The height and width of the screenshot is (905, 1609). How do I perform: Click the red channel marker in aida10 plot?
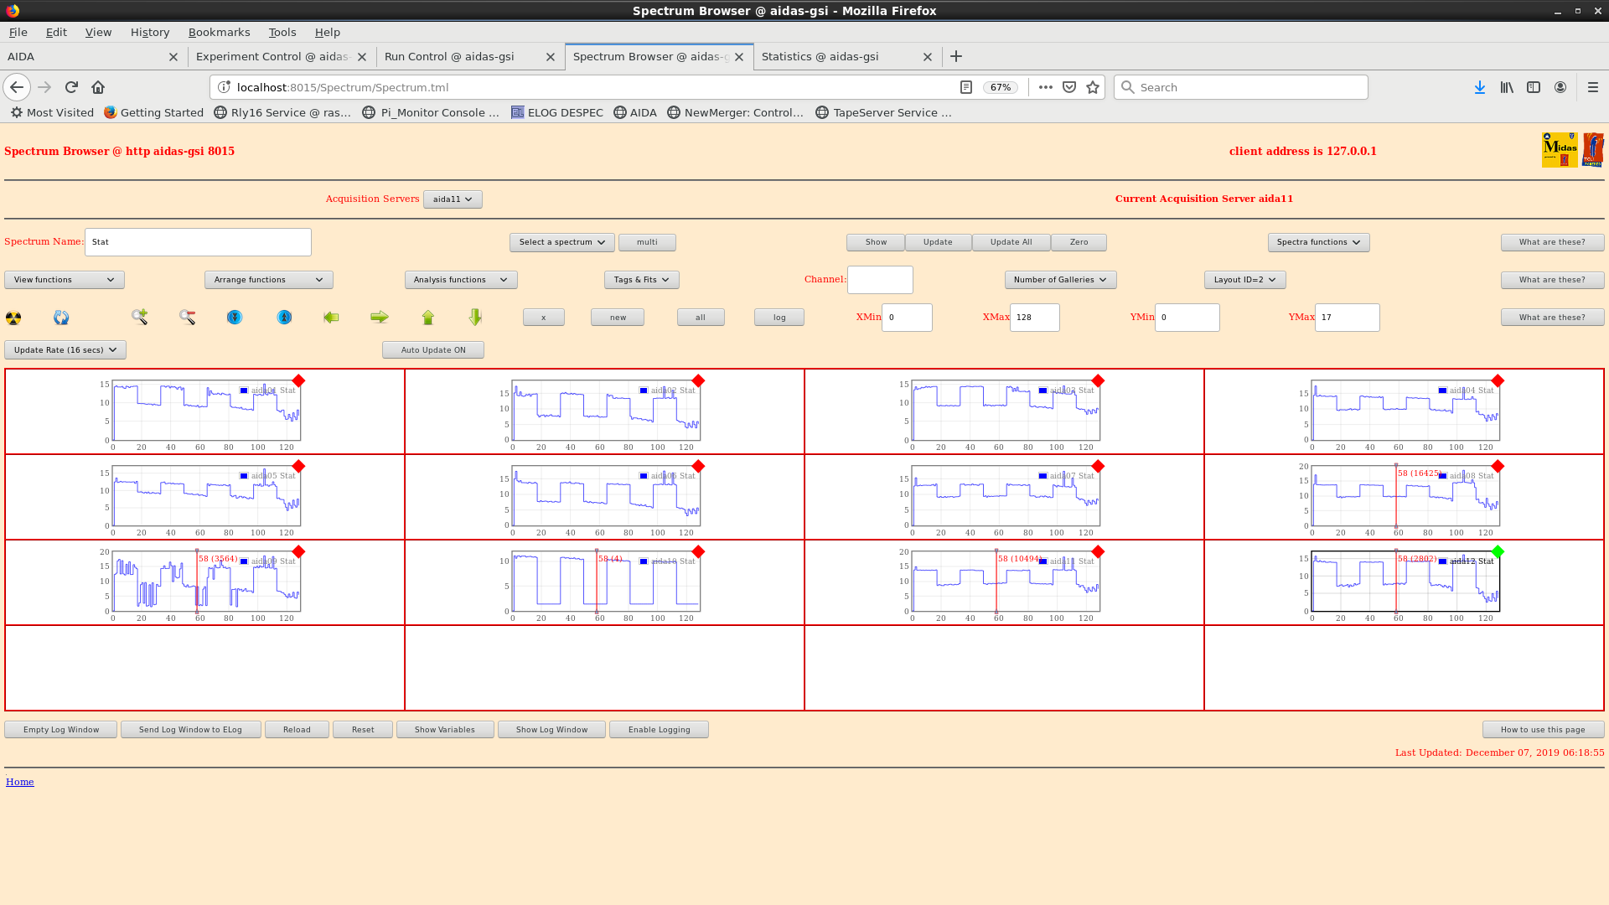(x=597, y=582)
